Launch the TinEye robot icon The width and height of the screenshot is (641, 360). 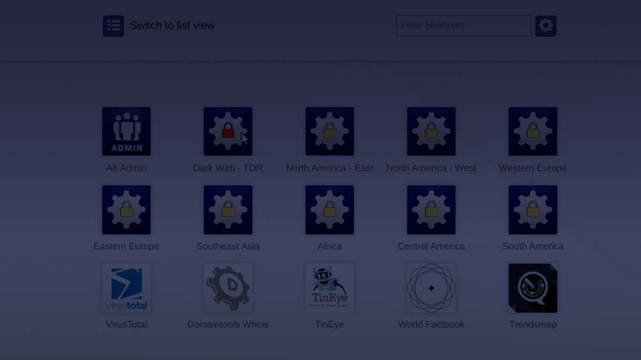click(330, 288)
